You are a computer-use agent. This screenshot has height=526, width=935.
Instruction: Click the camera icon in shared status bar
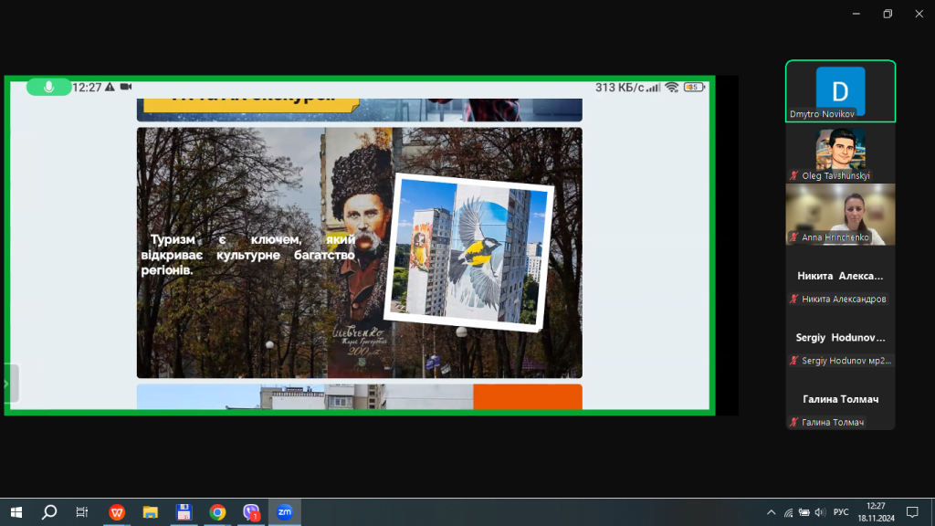[x=126, y=87]
